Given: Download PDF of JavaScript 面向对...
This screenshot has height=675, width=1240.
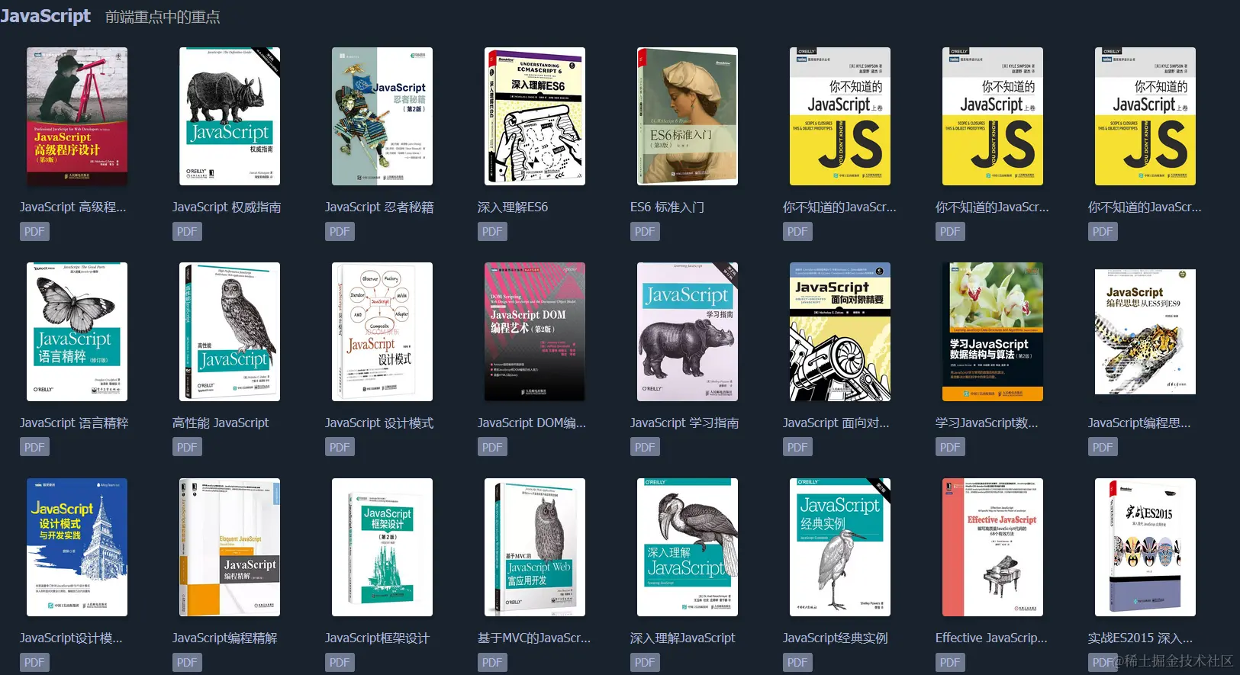Looking at the screenshot, I should click(797, 447).
